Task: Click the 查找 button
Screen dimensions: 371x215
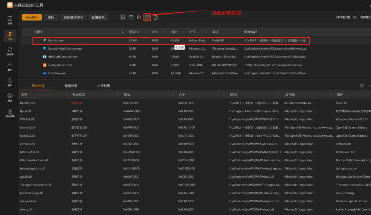Action: click(51, 17)
